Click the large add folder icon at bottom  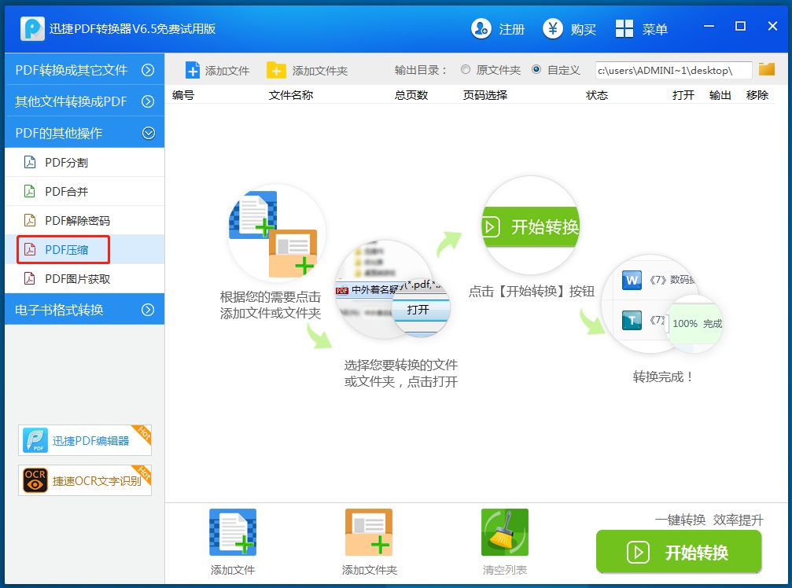369,533
